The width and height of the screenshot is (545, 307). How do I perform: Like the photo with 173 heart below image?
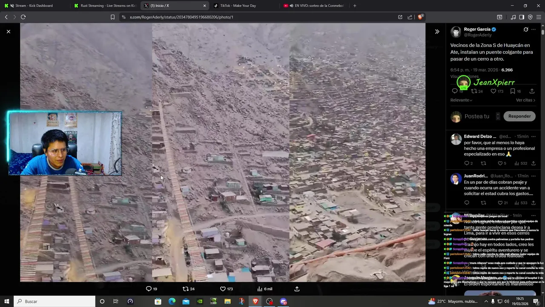(x=222, y=289)
